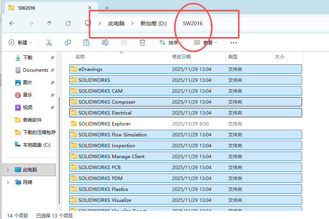
Task: Open a new tab with plus button
Action: click(x=107, y=8)
